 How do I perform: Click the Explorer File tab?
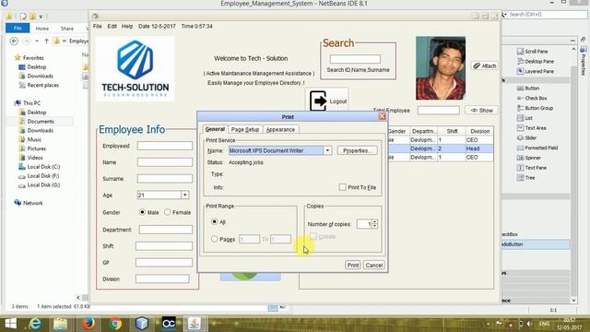pyautogui.click(x=18, y=29)
